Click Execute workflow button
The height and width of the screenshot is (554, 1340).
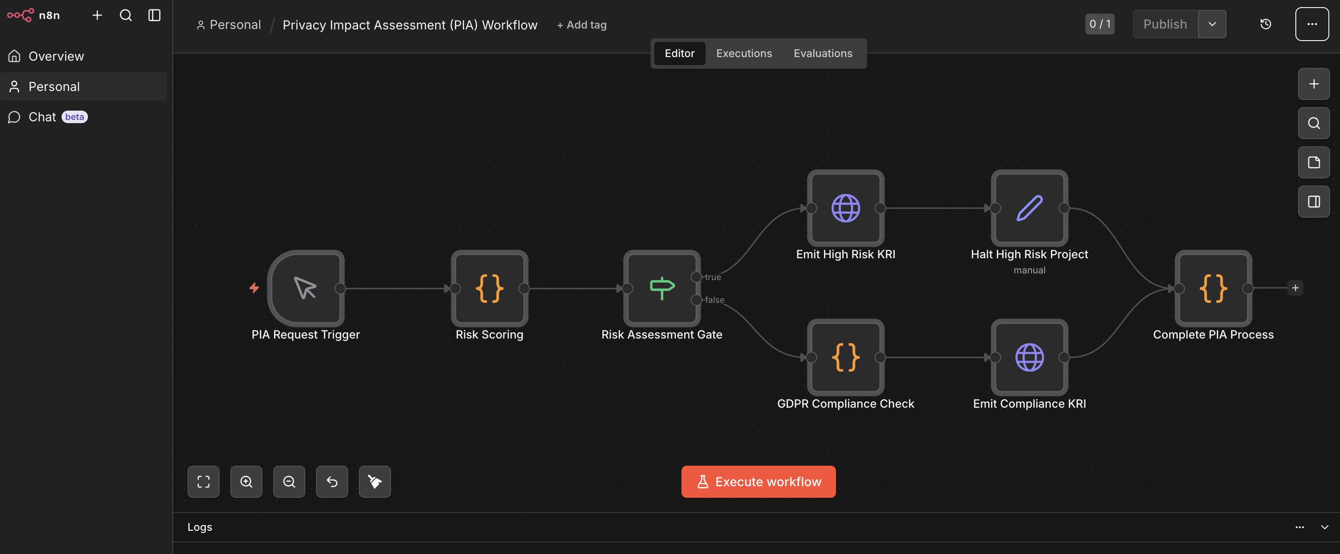tap(758, 481)
